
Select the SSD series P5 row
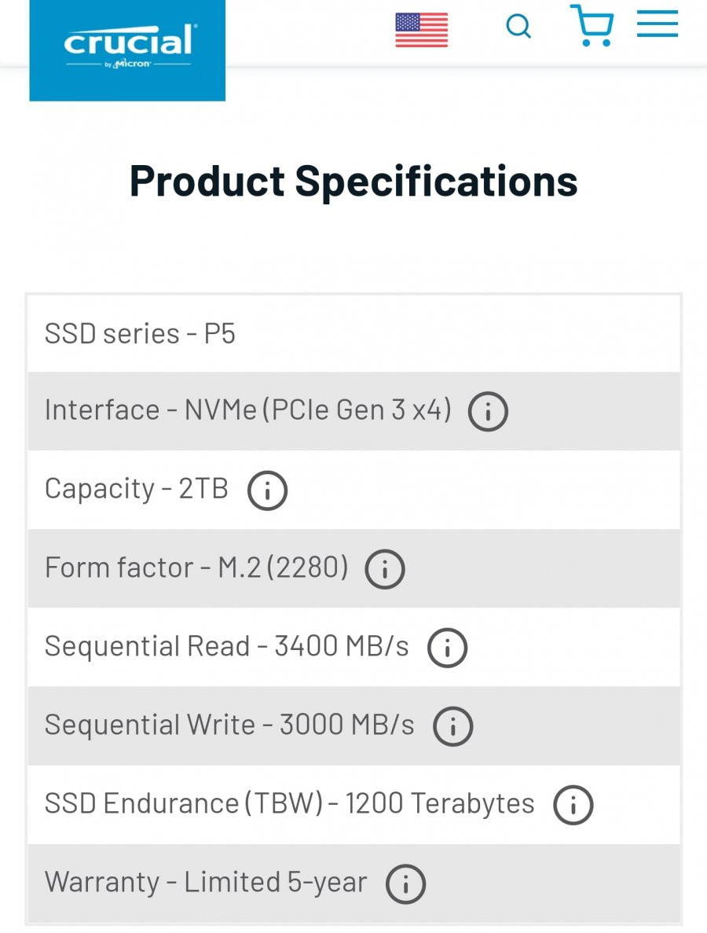pos(353,333)
